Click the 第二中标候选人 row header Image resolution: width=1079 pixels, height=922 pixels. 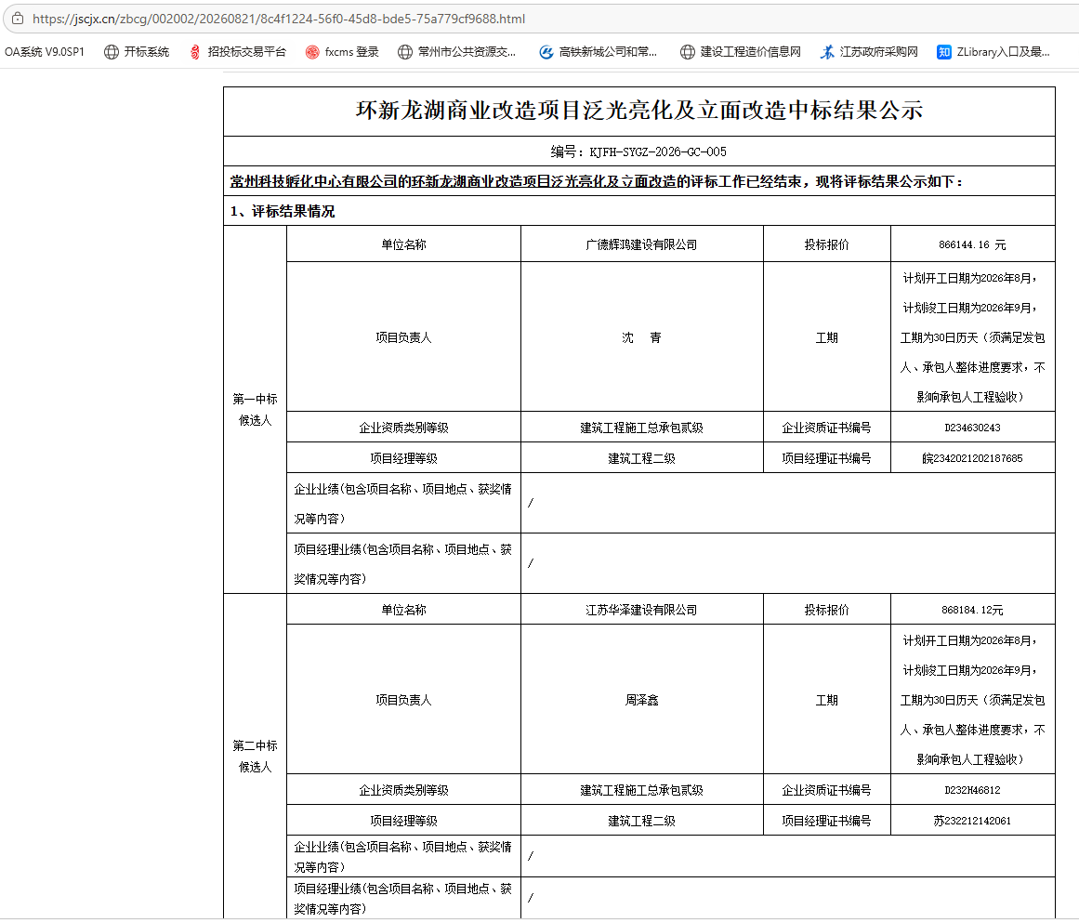(x=255, y=756)
